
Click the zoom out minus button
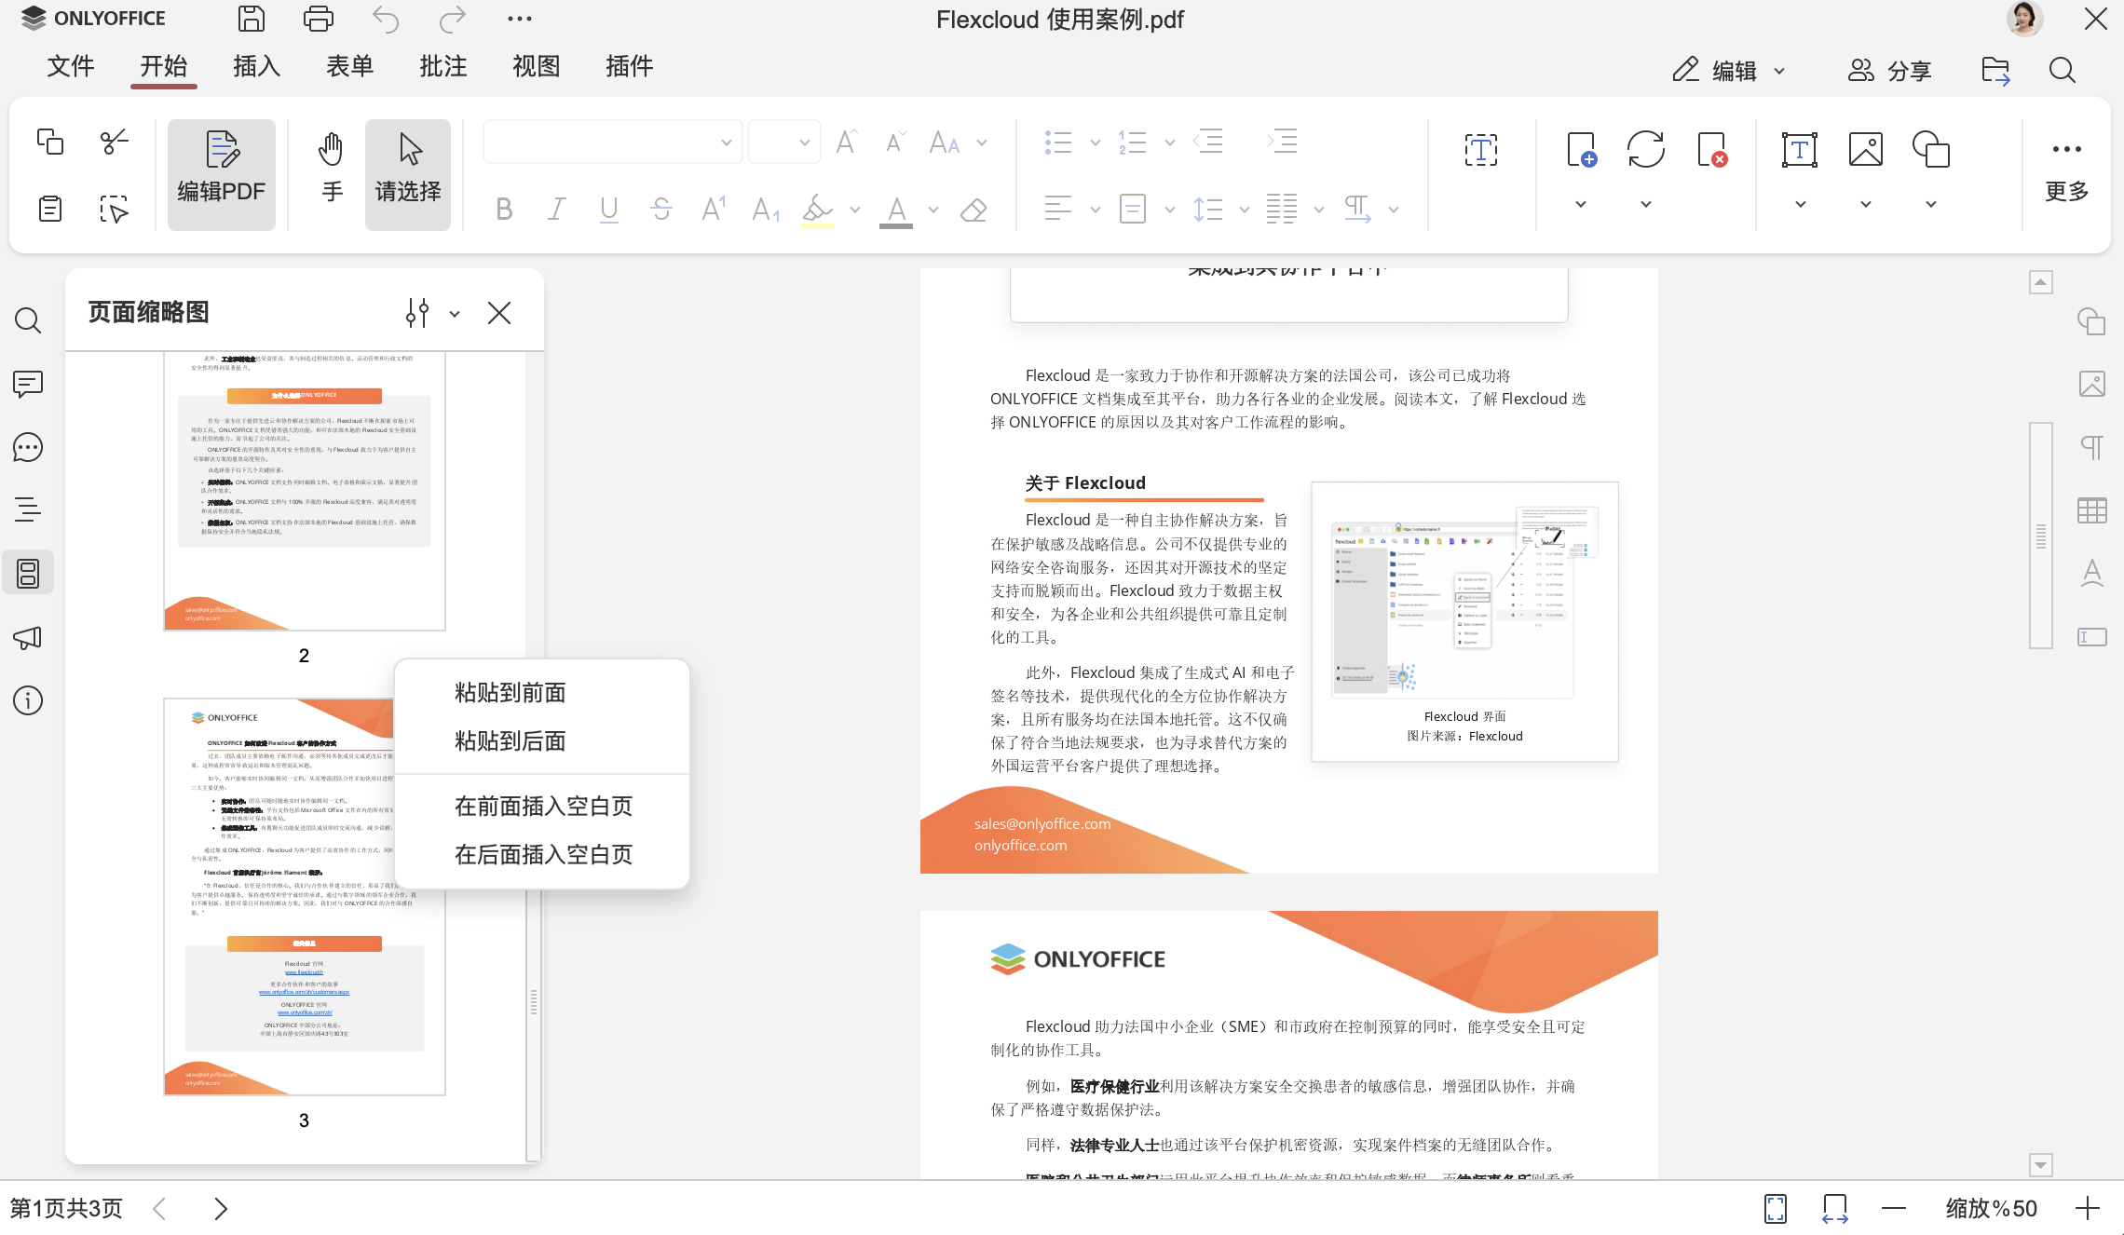tap(1894, 1209)
